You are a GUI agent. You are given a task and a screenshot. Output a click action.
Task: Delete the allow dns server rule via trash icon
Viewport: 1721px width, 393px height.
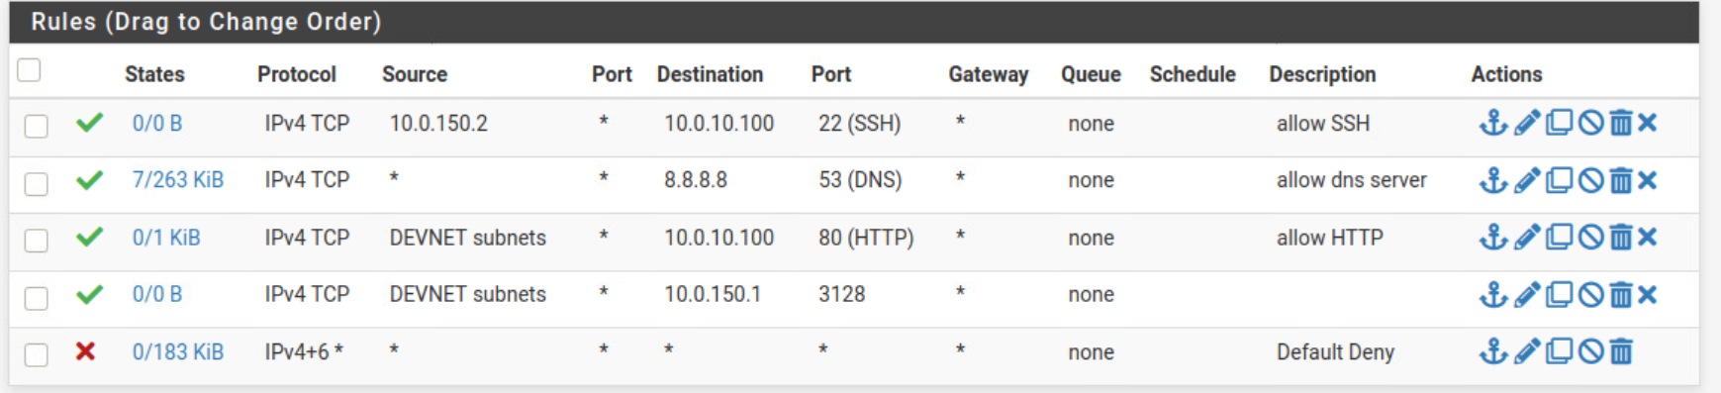(x=1620, y=180)
